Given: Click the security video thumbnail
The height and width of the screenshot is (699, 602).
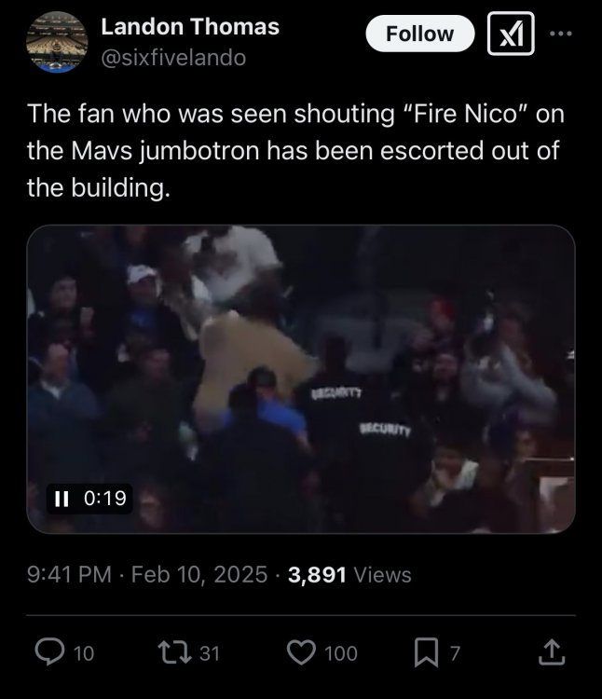Looking at the screenshot, I should tap(300, 378).
